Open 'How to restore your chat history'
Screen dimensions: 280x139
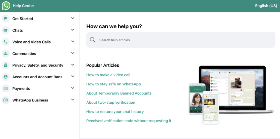pos(115,112)
